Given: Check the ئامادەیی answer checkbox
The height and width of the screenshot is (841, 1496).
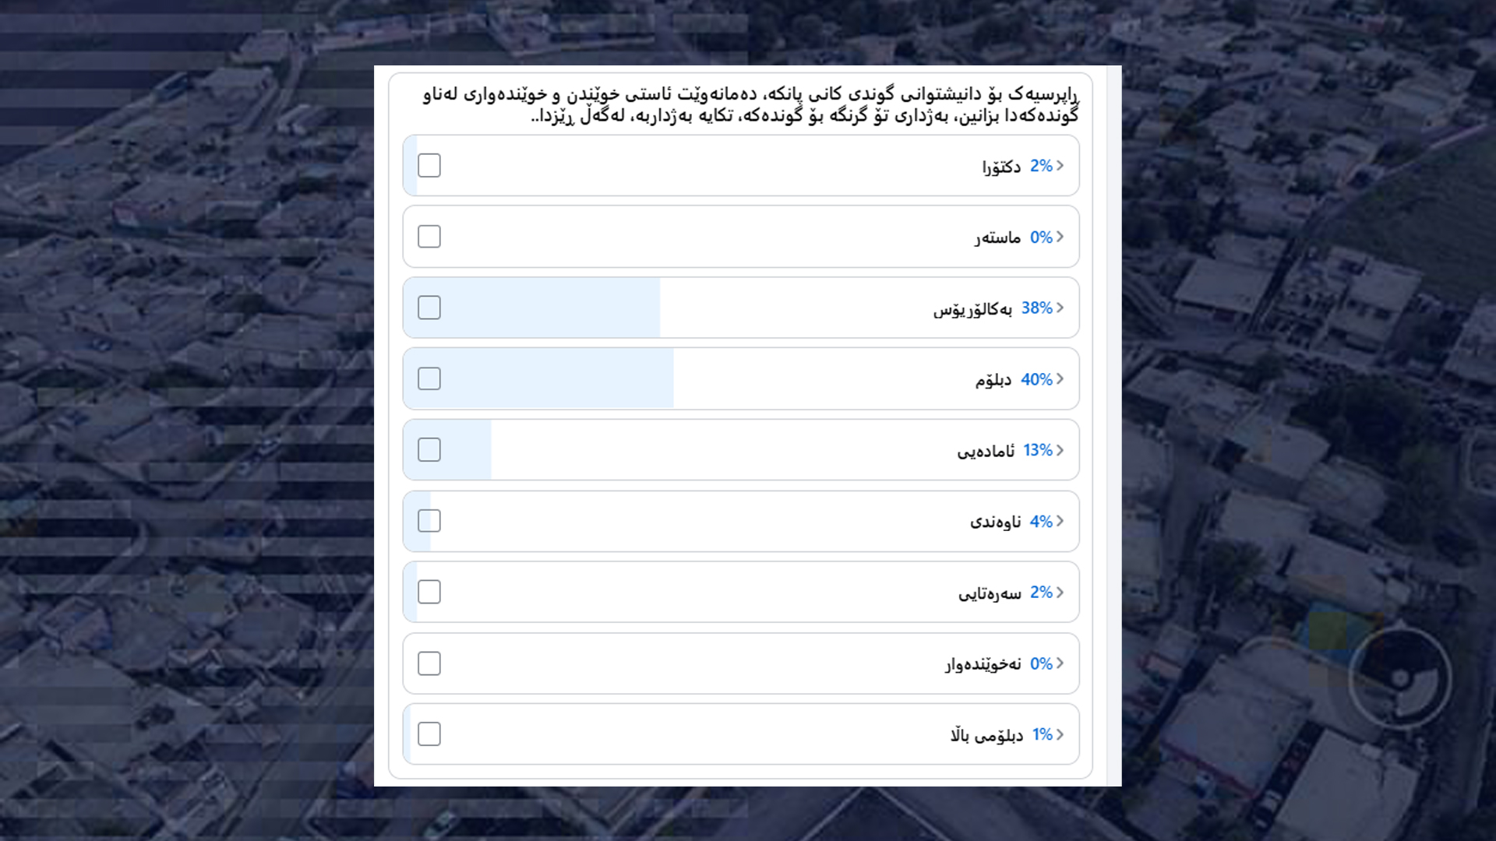Looking at the screenshot, I should [429, 449].
